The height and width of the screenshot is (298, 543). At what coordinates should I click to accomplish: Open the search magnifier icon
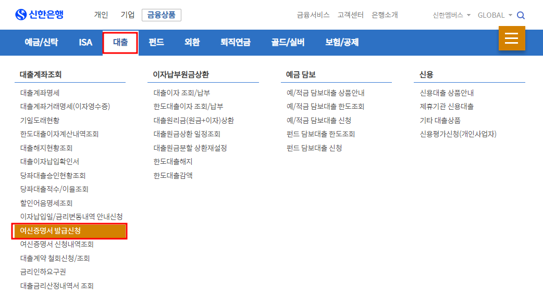(x=521, y=15)
